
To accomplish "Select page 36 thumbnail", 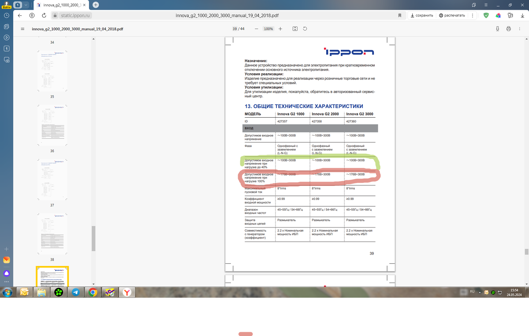I will 52,125.
